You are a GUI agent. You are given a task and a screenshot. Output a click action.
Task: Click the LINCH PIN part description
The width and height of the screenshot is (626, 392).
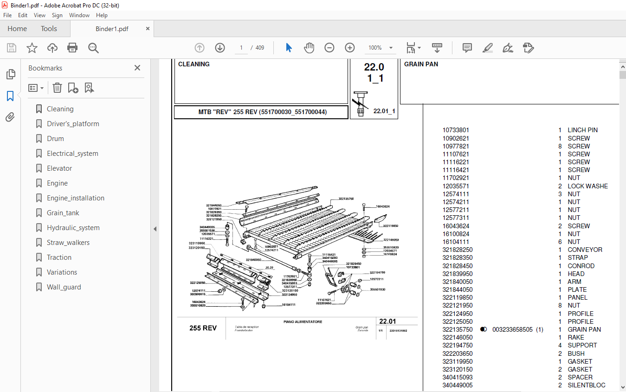582,130
